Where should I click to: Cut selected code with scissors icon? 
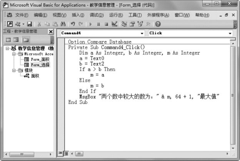point(39,24)
